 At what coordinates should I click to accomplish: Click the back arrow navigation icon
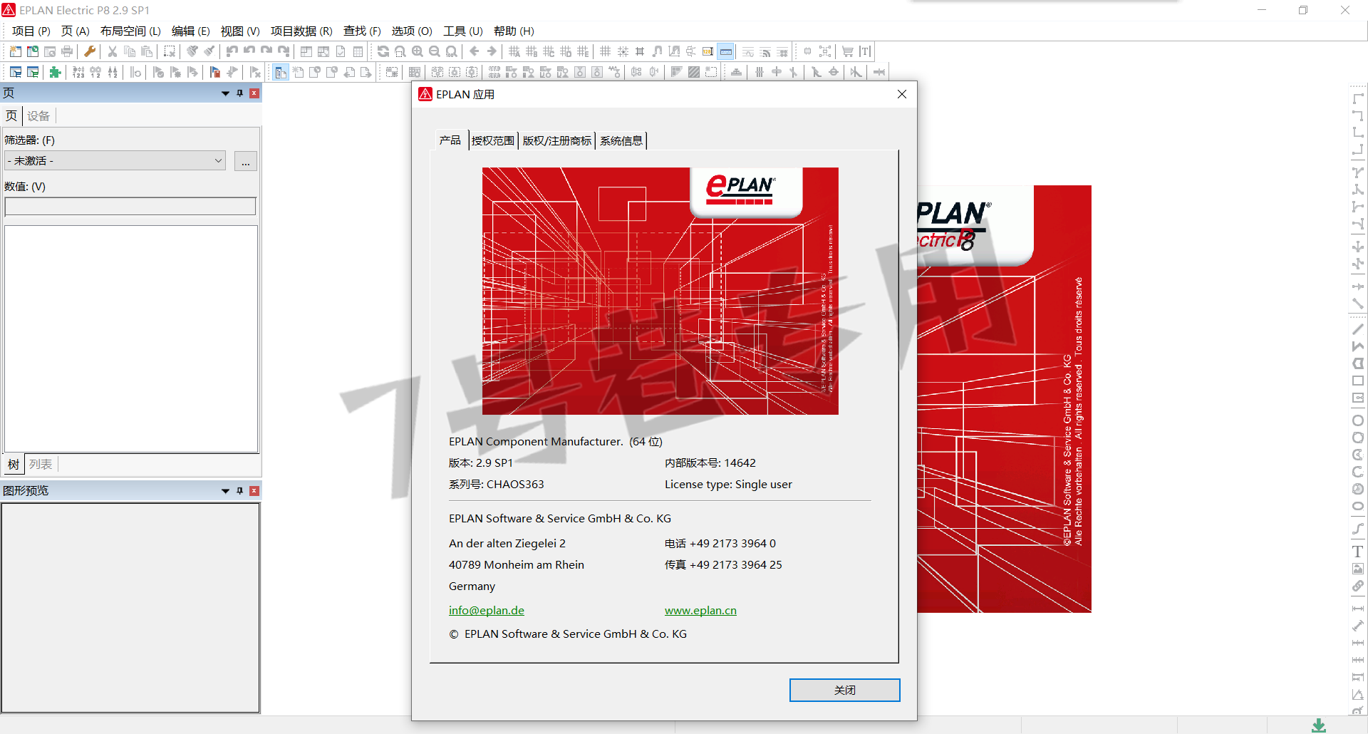[475, 51]
